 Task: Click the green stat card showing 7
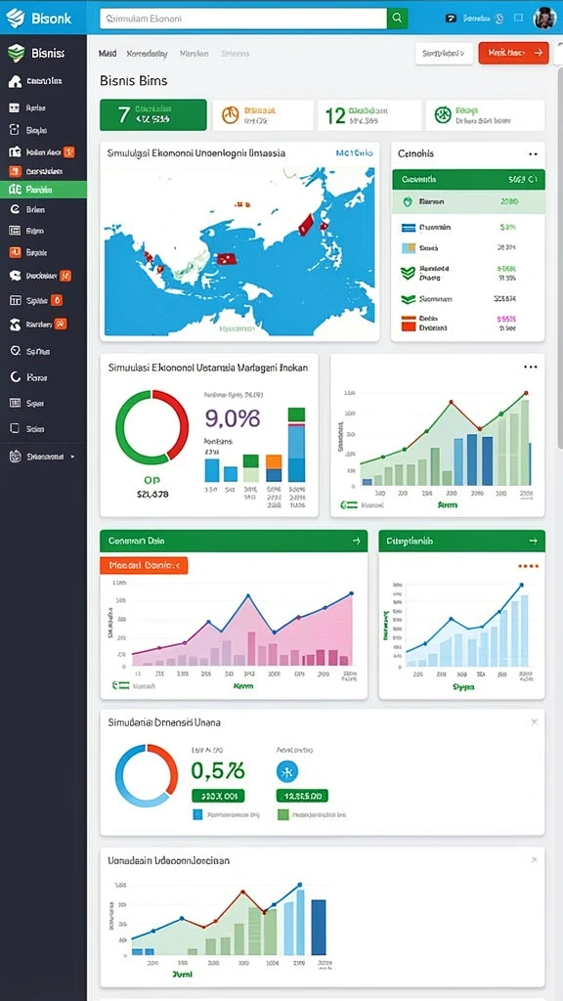(x=153, y=115)
